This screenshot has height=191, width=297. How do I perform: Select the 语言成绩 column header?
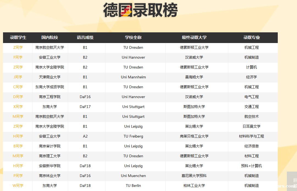(85, 38)
